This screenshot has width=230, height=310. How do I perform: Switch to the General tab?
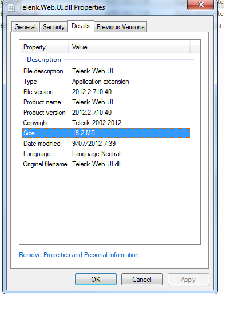(25, 26)
